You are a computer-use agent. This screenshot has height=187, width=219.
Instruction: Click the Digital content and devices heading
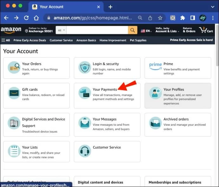[101, 182]
